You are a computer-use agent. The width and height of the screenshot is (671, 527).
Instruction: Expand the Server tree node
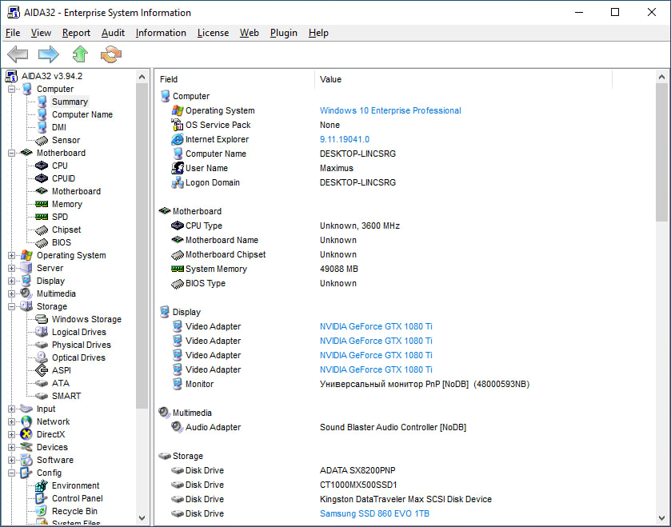click(11, 268)
